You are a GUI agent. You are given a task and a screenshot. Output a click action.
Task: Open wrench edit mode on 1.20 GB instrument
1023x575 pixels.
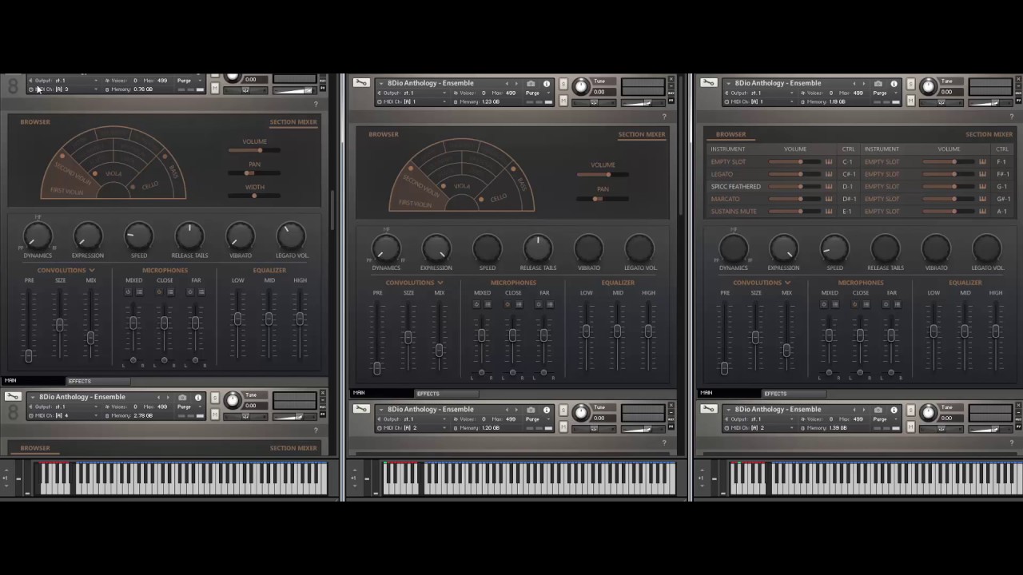361,409
